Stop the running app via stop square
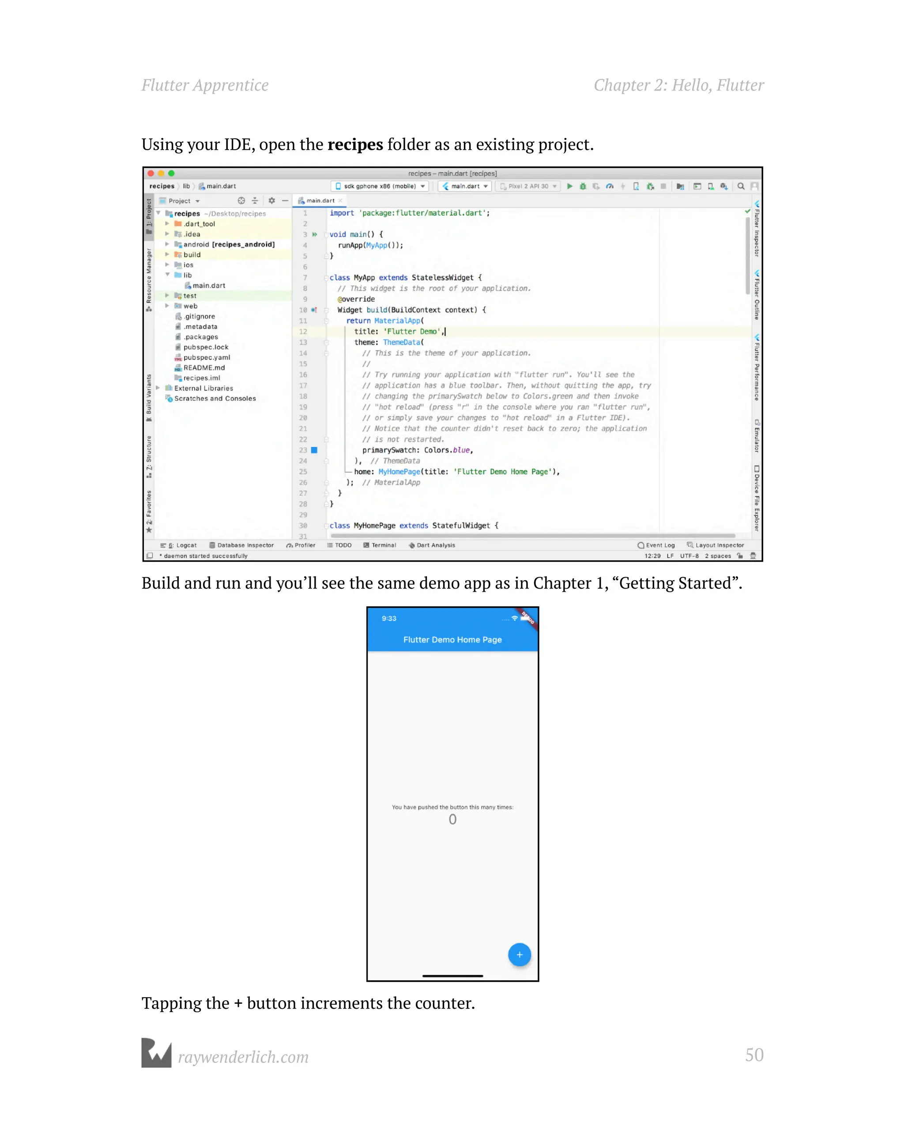The height and width of the screenshot is (1127, 904). 663,186
